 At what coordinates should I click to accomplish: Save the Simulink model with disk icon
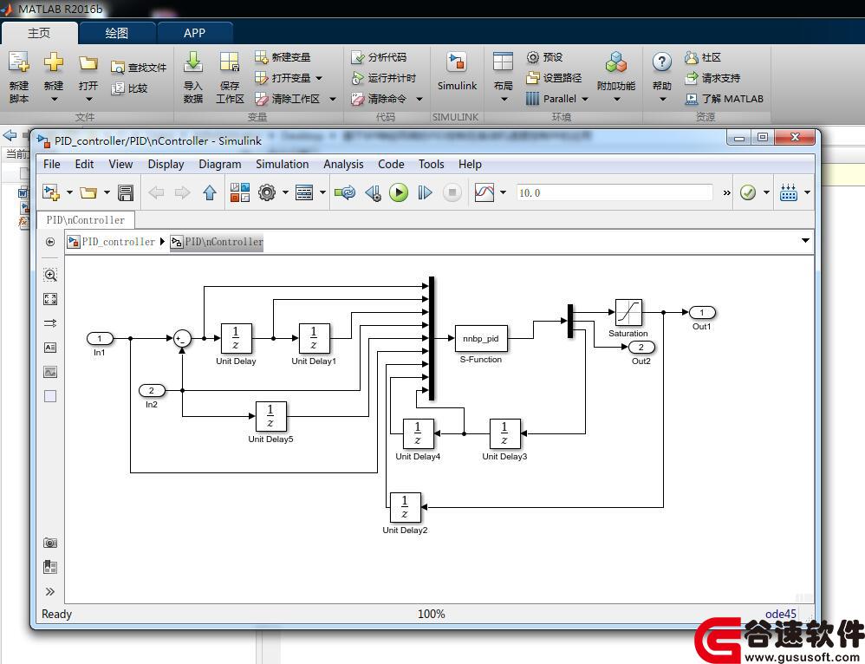tap(126, 192)
